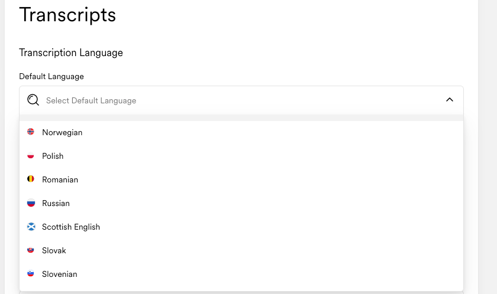Click the Slovenian flag icon

click(x=31, y=273)
